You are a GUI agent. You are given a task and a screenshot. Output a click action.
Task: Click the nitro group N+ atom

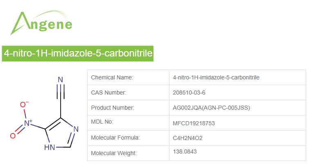coord(28,122)
